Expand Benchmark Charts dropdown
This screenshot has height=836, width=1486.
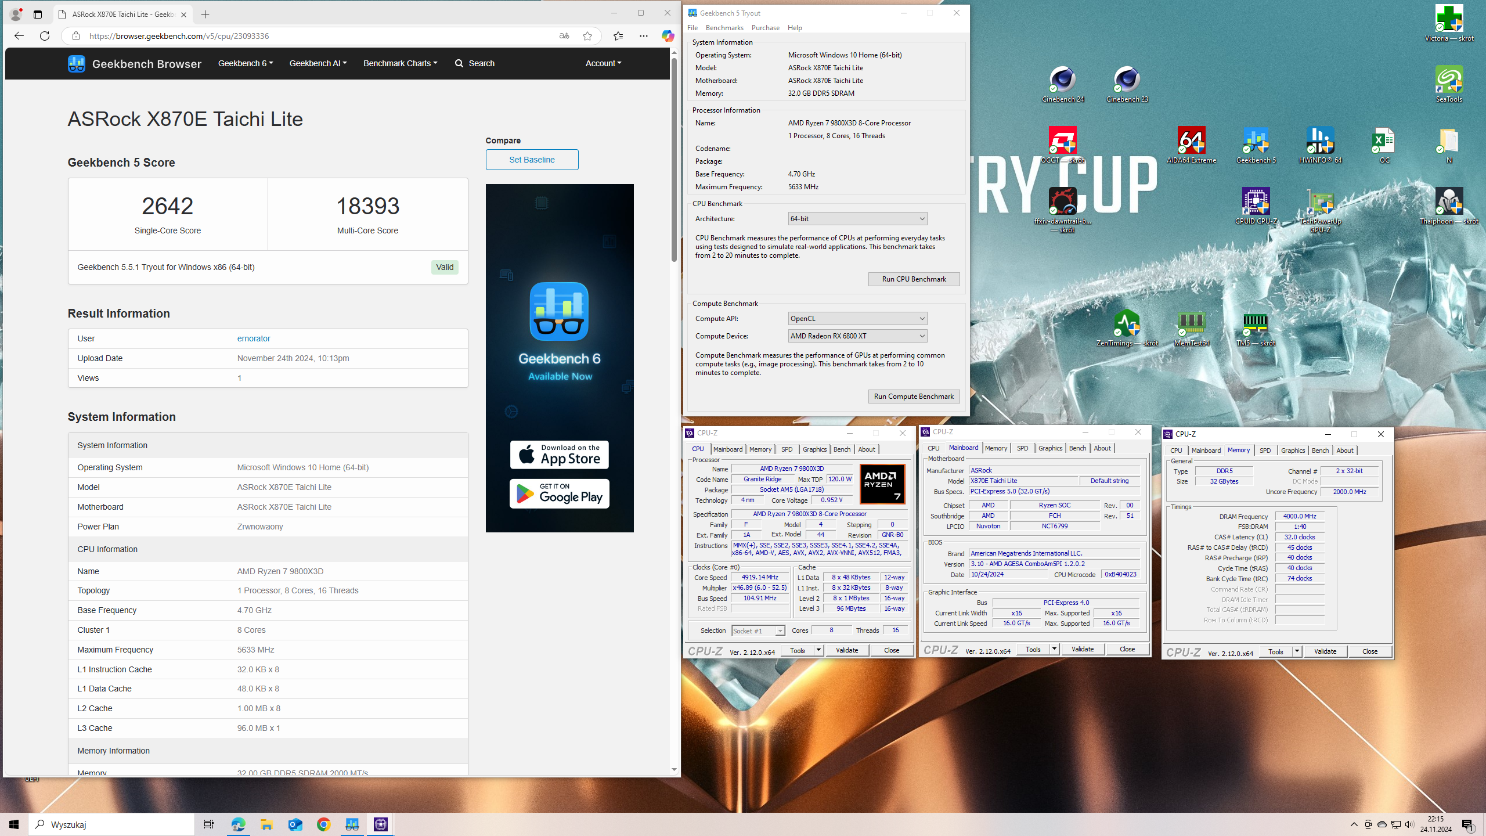point(400,63)
